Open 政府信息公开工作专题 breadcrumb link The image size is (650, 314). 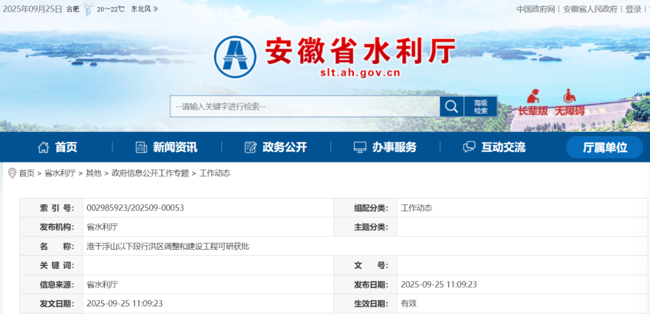tap(150, 173)
